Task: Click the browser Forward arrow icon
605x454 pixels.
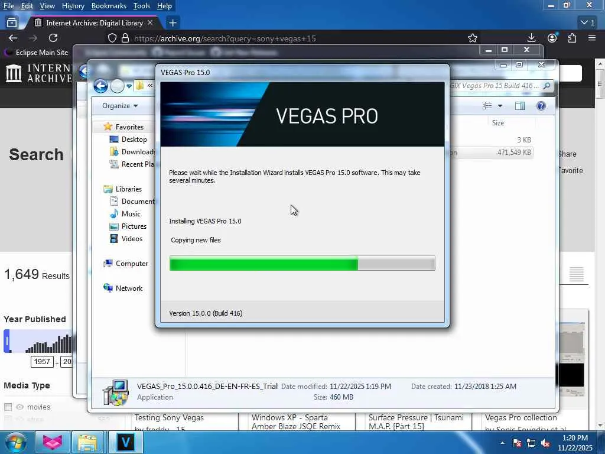Action: pyautogui.click(x=33, y=38)
